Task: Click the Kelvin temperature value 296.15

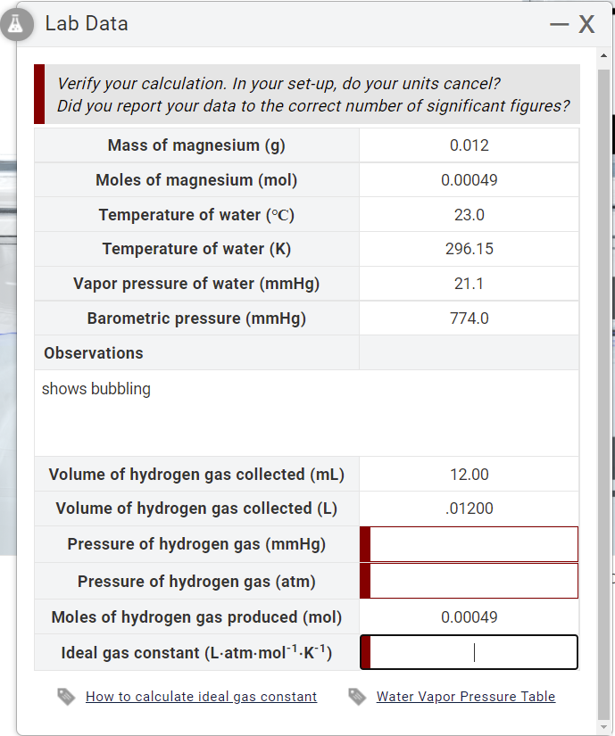Action: [469, 249]
